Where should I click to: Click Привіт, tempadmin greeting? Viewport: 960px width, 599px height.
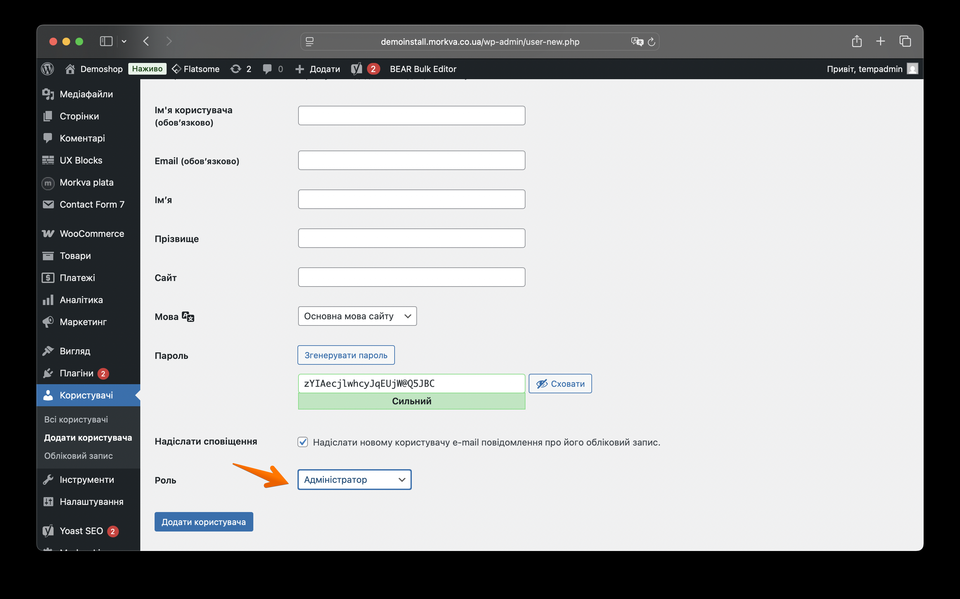pos(865,69)
